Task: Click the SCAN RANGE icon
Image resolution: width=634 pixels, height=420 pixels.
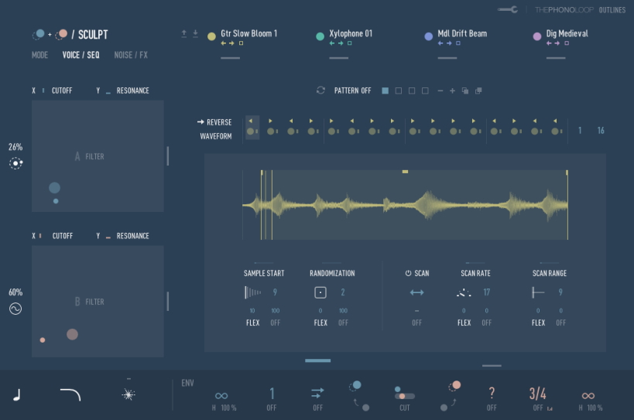Action: click(x=538, y=292)
